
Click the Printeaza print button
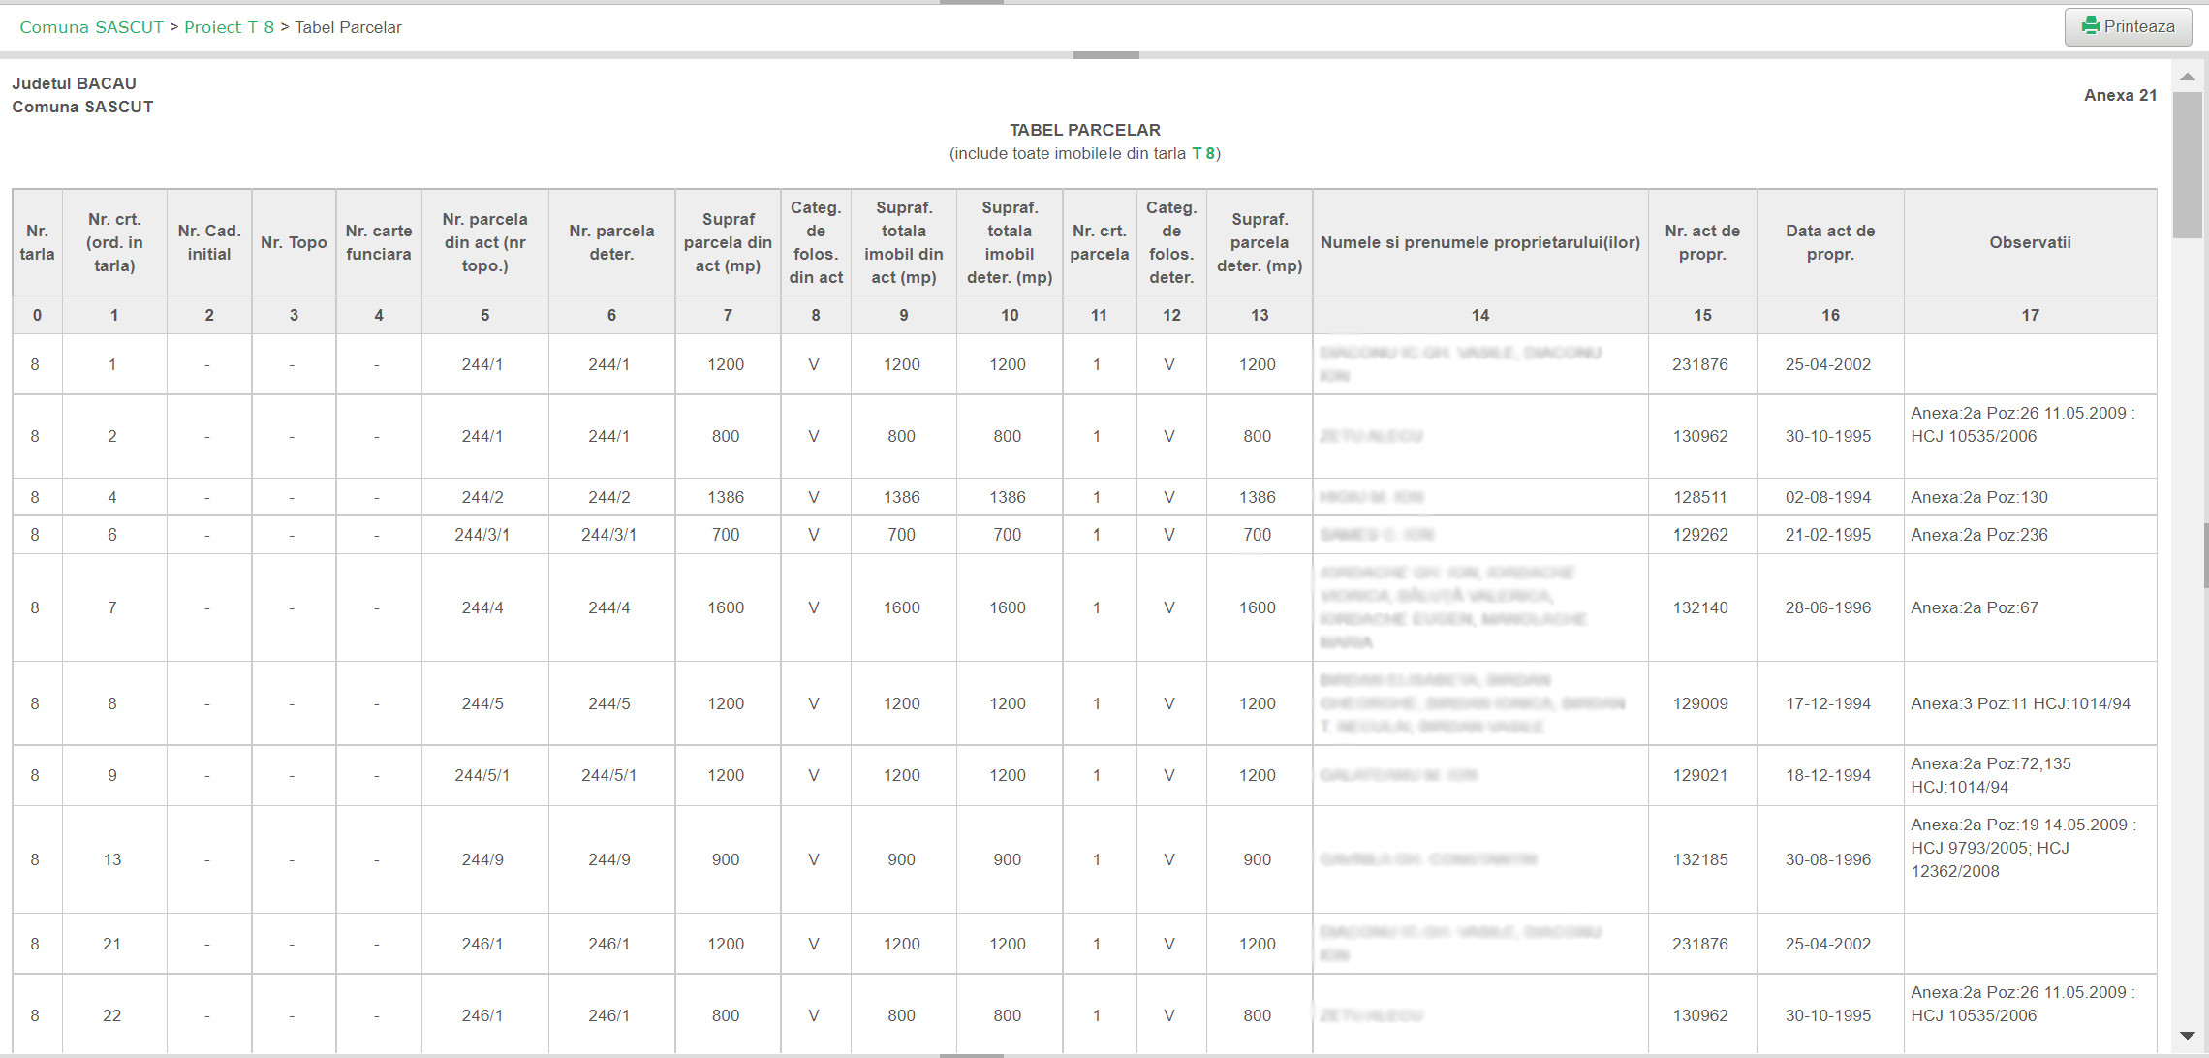coord(2128,27)
